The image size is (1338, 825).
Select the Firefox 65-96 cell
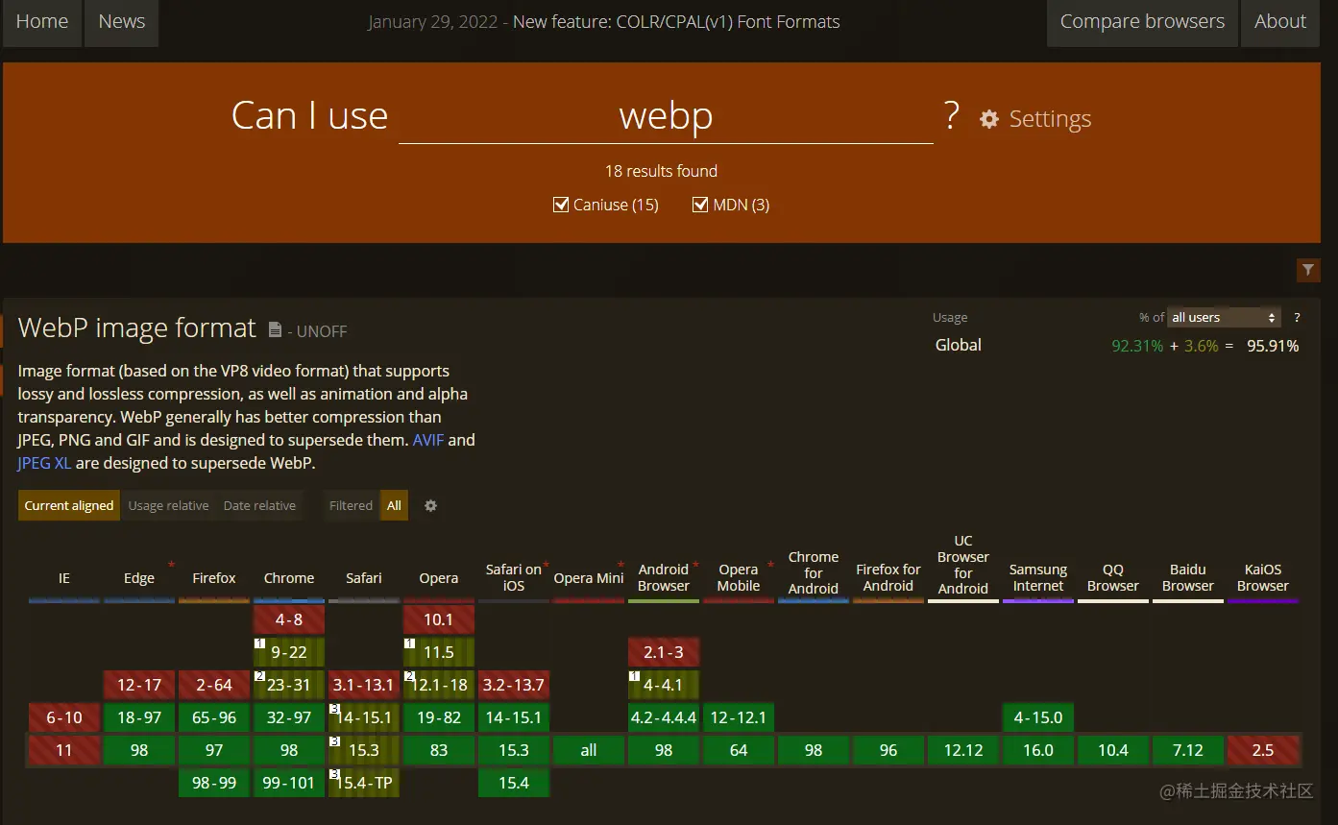(214, 717)
